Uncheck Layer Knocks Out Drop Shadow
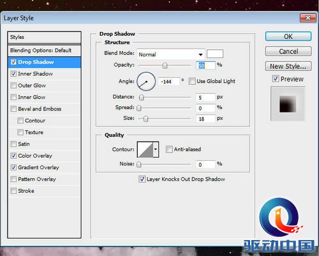 (142, 179)
